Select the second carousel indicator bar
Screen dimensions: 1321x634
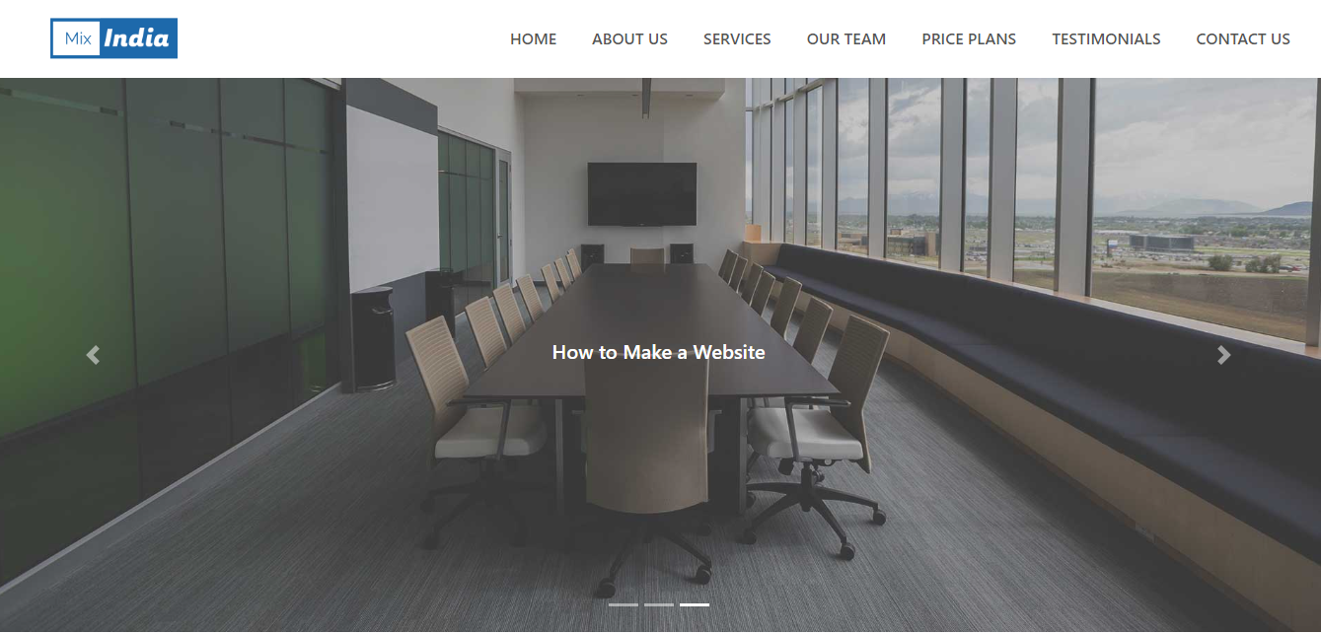pos(659,604)
